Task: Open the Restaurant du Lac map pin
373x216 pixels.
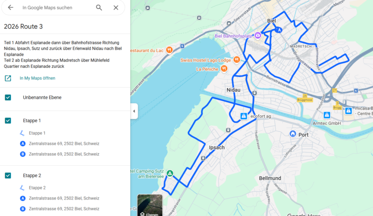Action: click(170, 50)
